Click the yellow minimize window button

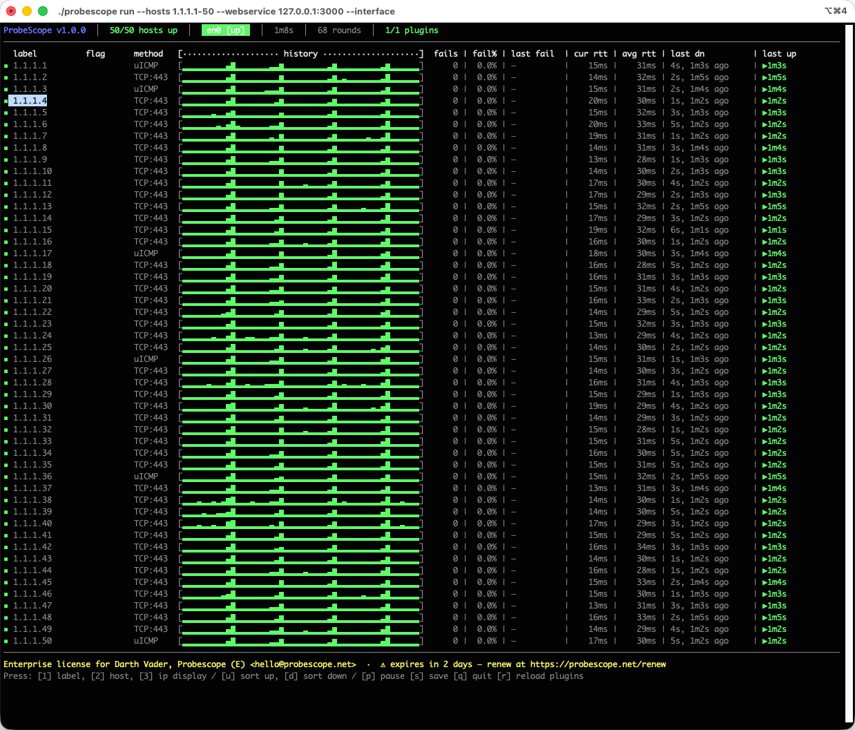tap(27, 11)
